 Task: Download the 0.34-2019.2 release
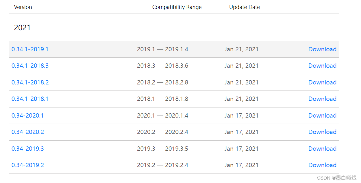tap(322, 165)
